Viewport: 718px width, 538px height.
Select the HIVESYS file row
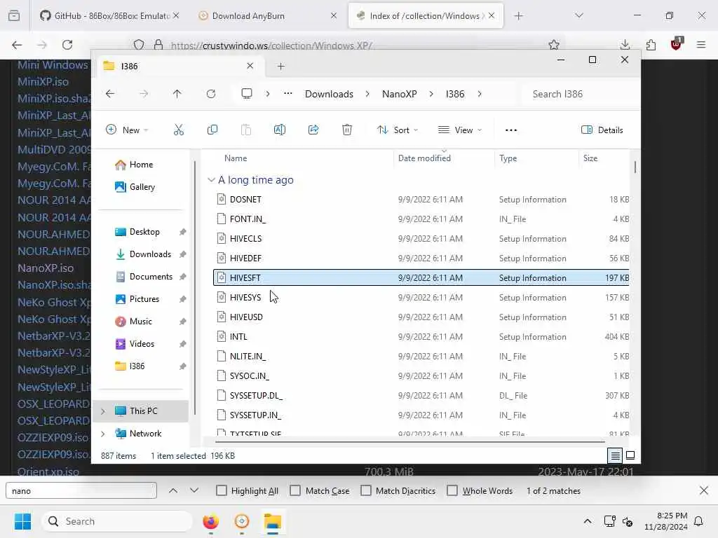click(421, 297)
